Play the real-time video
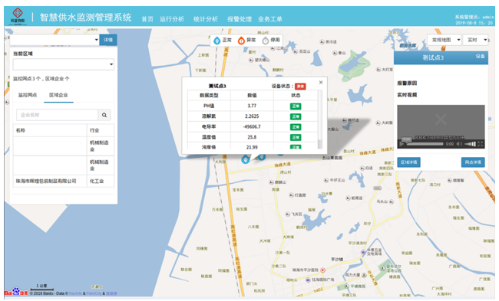499x301 pixels. tap(402, 144)
